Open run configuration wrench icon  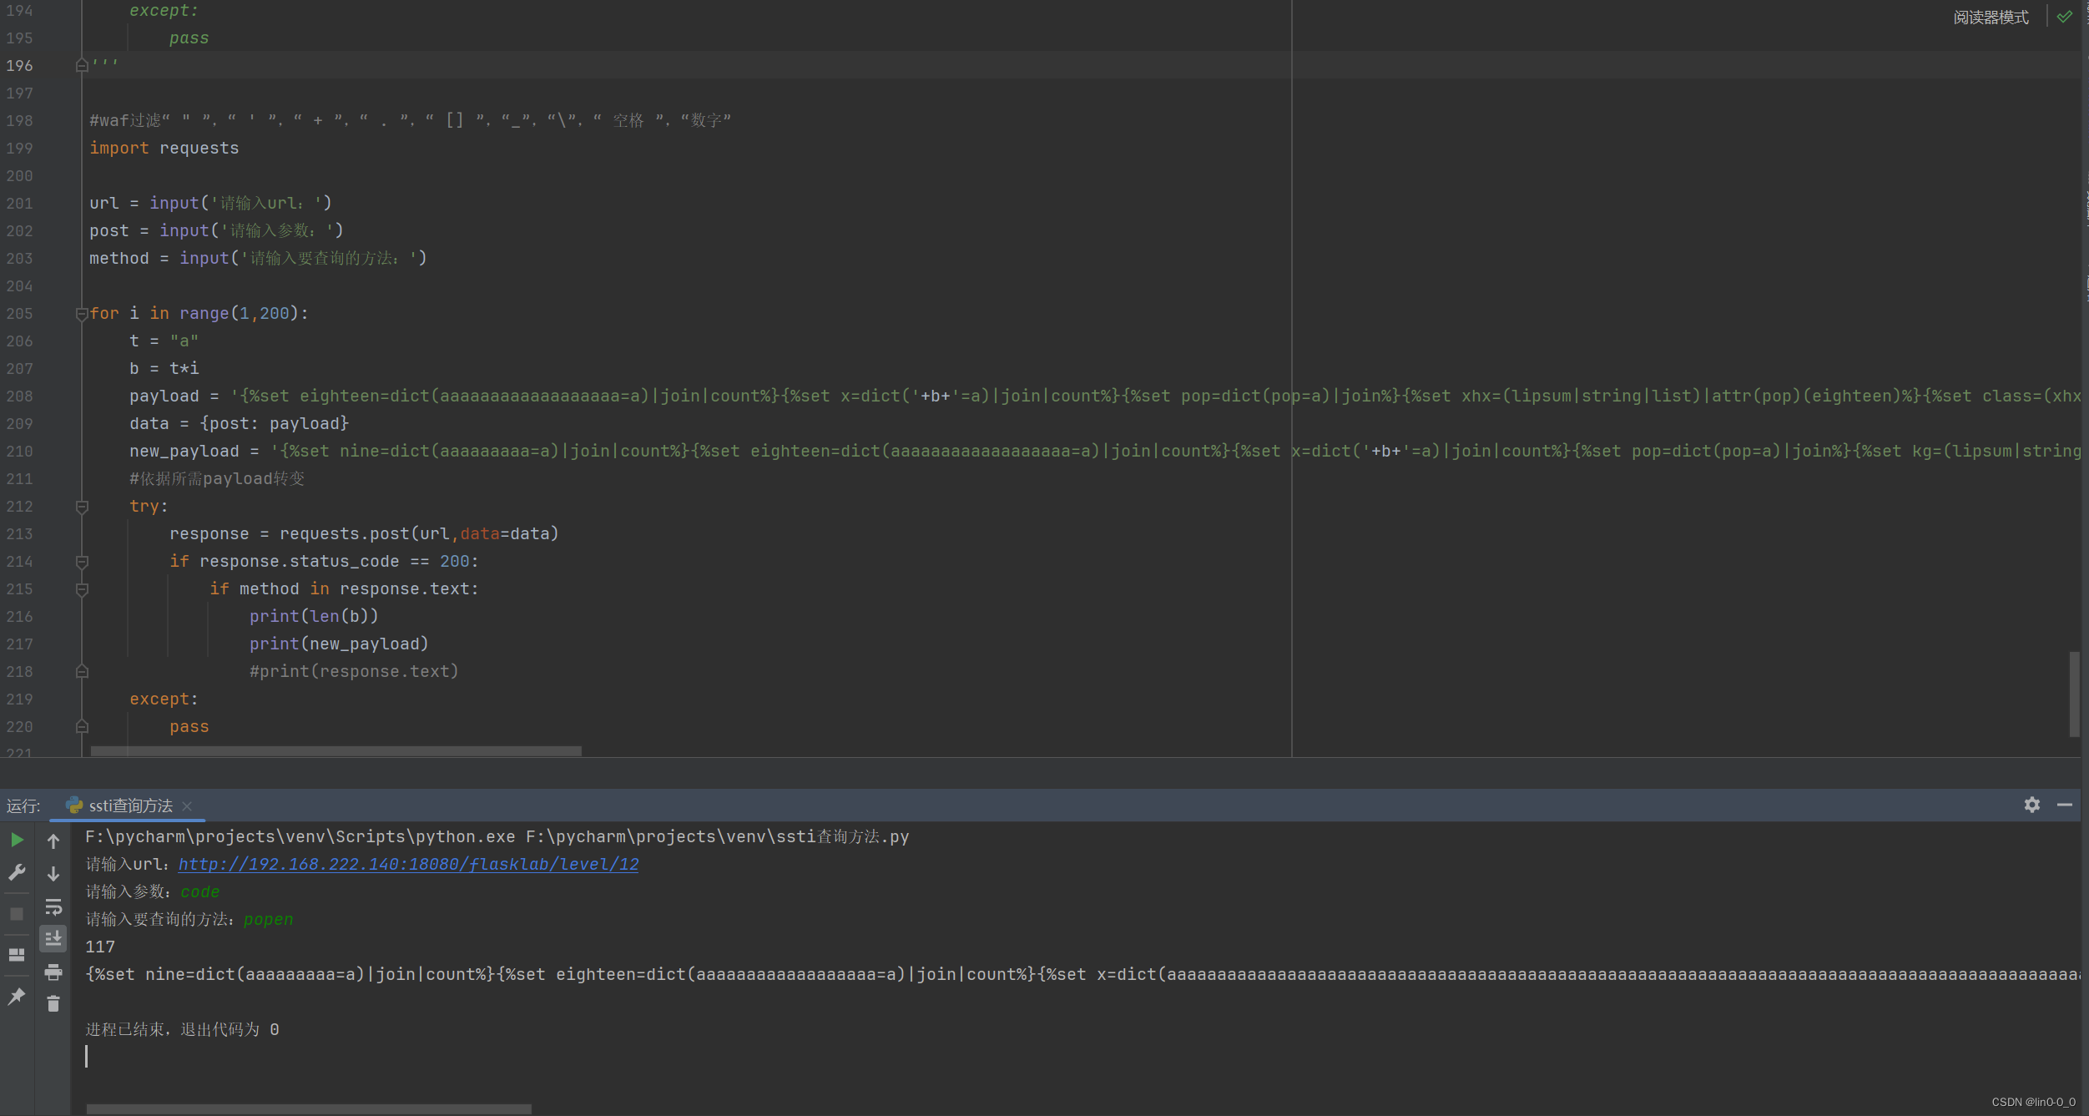point(17,873)
